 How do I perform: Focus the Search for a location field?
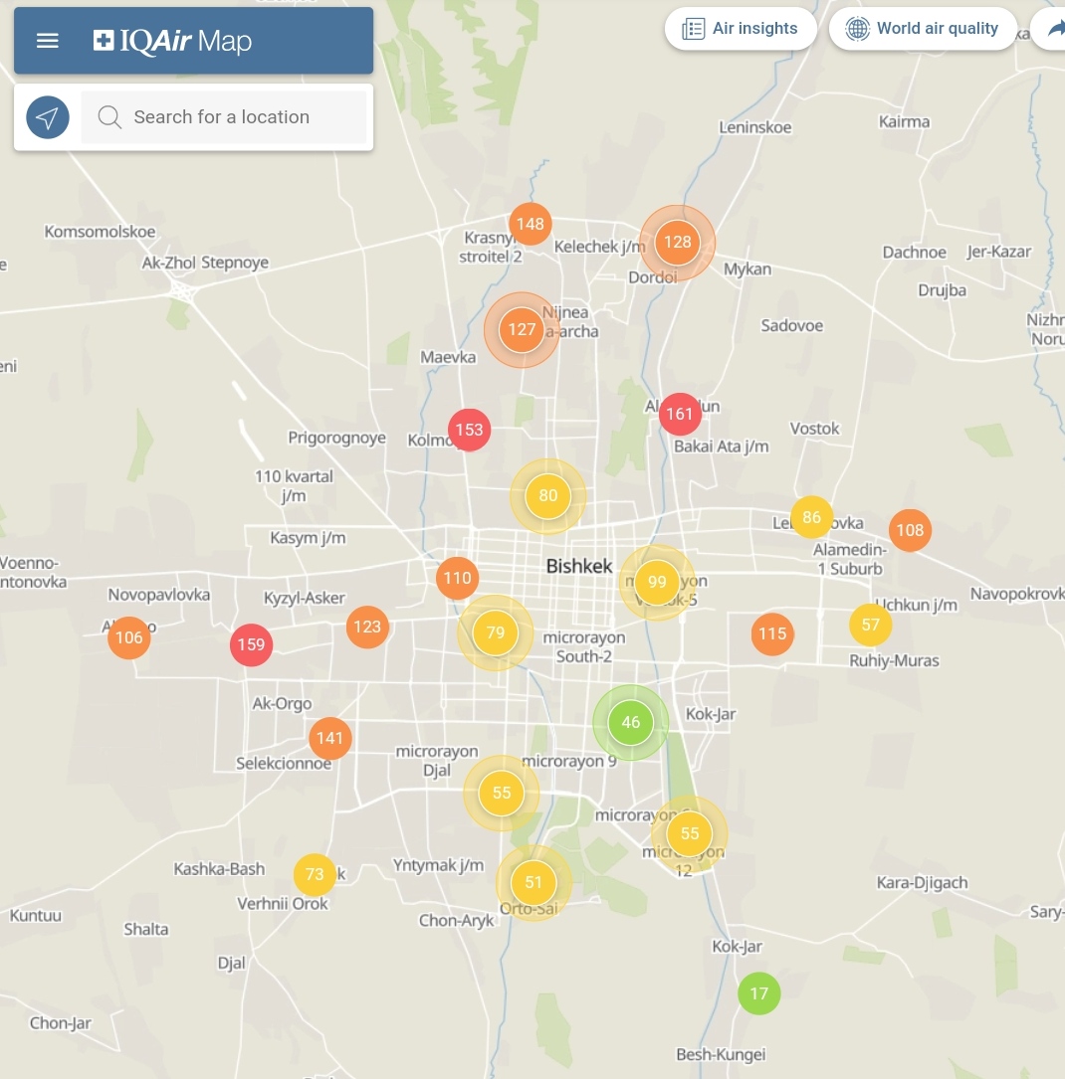coord(239,117)
